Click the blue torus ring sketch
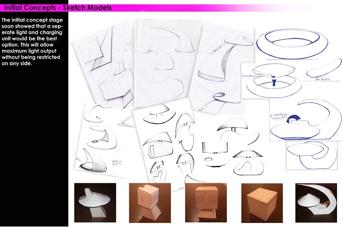Viewport: 342px width, 227px height. click(292, 44)
